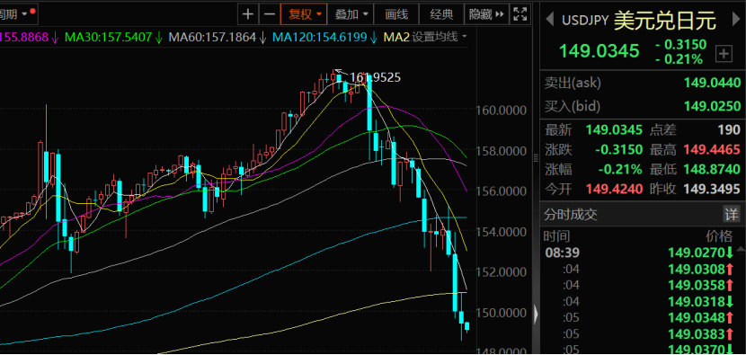This screenshot has height=355, width=746.
Task: Open 设置均线 moving average settings
Action: coord(440,37)
